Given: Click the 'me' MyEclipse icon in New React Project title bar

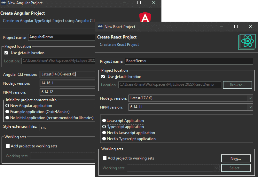Looking at the screenshot, I should pos(100,26).
